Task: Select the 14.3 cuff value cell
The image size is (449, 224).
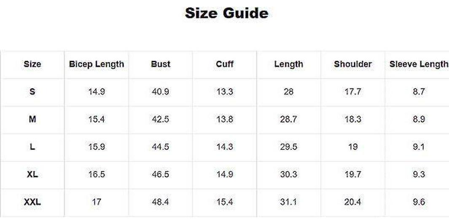Action: pyautogui.click(x=225, y=147)
